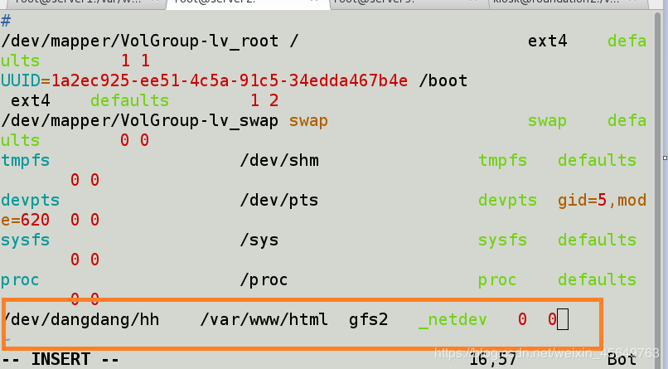
Task: Click ext4 below the UUID line
Action: coord(30,101)
